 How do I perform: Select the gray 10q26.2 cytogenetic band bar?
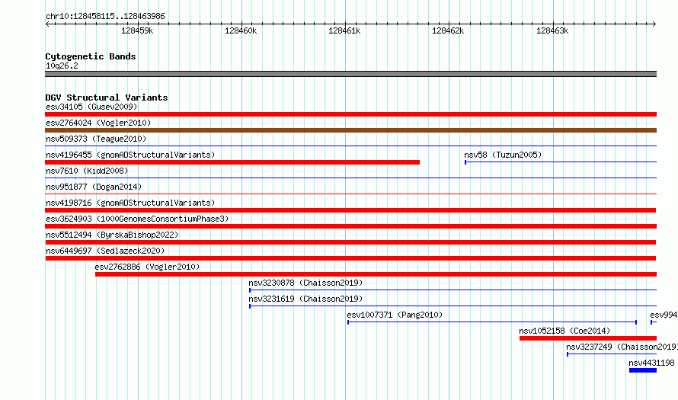click(x=350, y=74)
